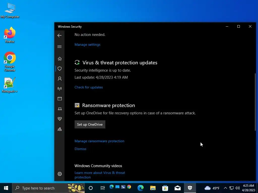Select the Virus & threat protection shield icon

59,69
